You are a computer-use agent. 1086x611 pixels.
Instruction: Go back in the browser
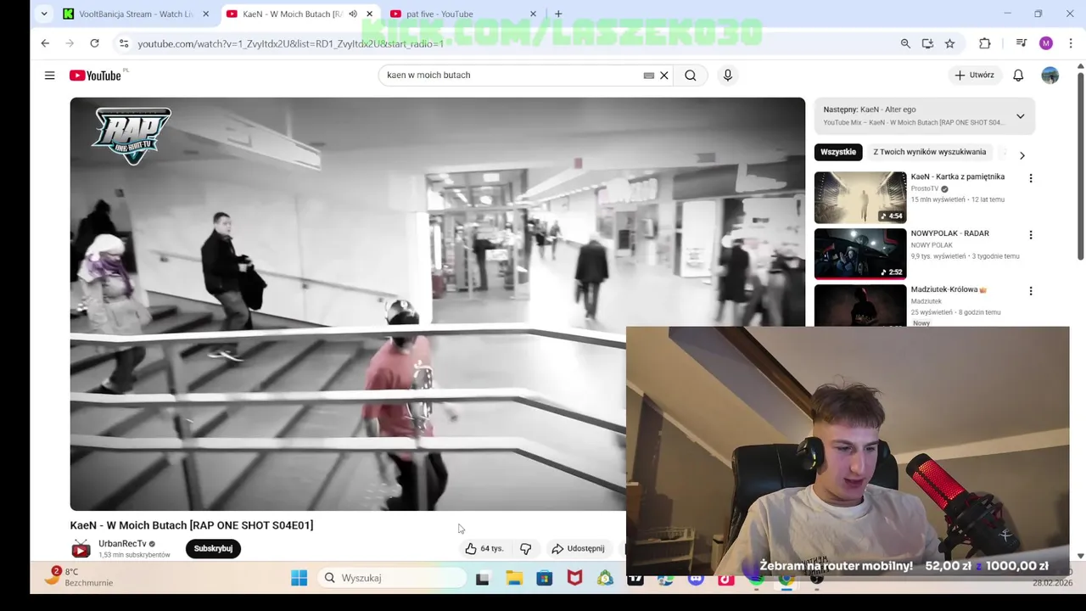tap(45, 43)
